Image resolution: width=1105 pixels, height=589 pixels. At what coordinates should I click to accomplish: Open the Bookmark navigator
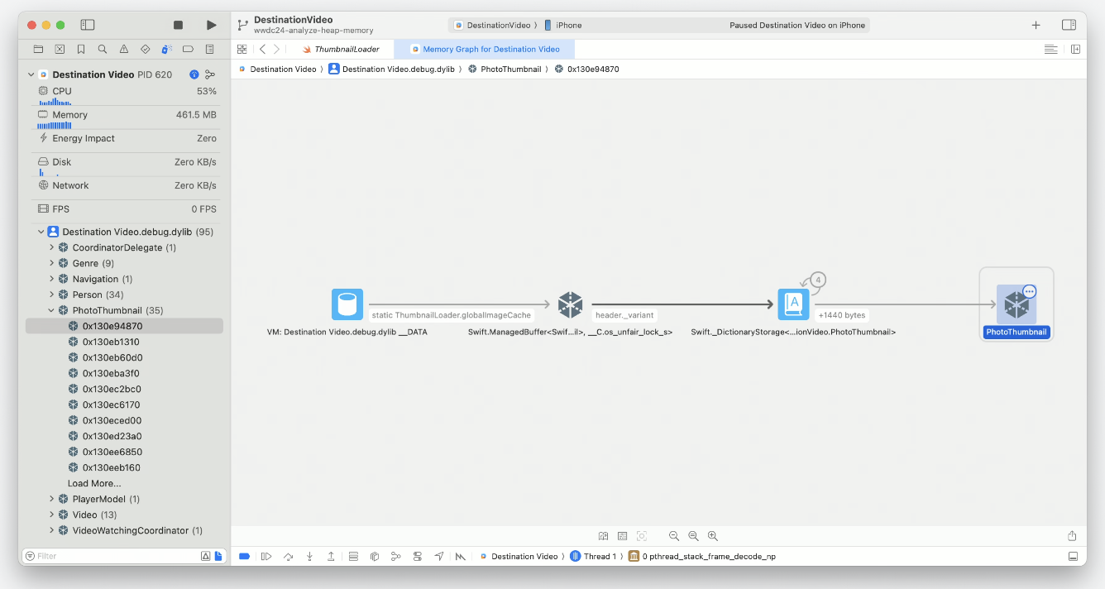point(81,49)
